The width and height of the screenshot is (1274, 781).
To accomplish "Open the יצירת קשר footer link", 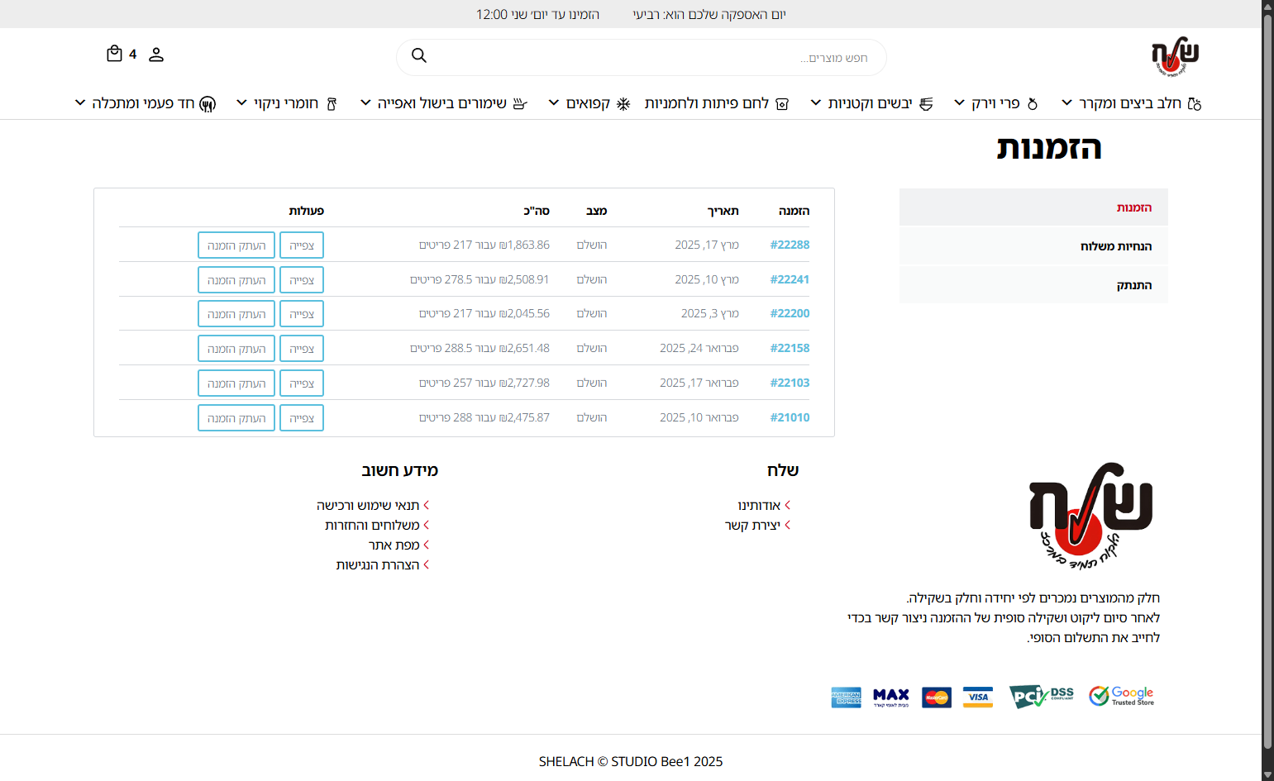I will (x=752, y=525).
